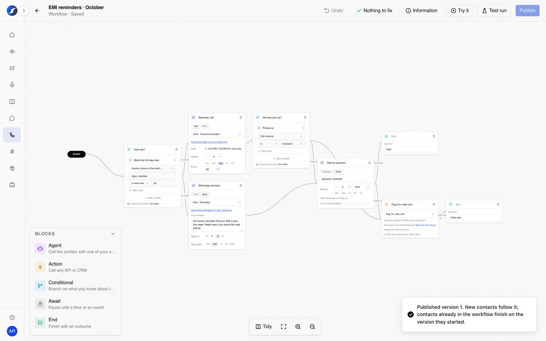This screenshot has width=546, height=341.
Task: Add an Action block
Action: point(75,267)
